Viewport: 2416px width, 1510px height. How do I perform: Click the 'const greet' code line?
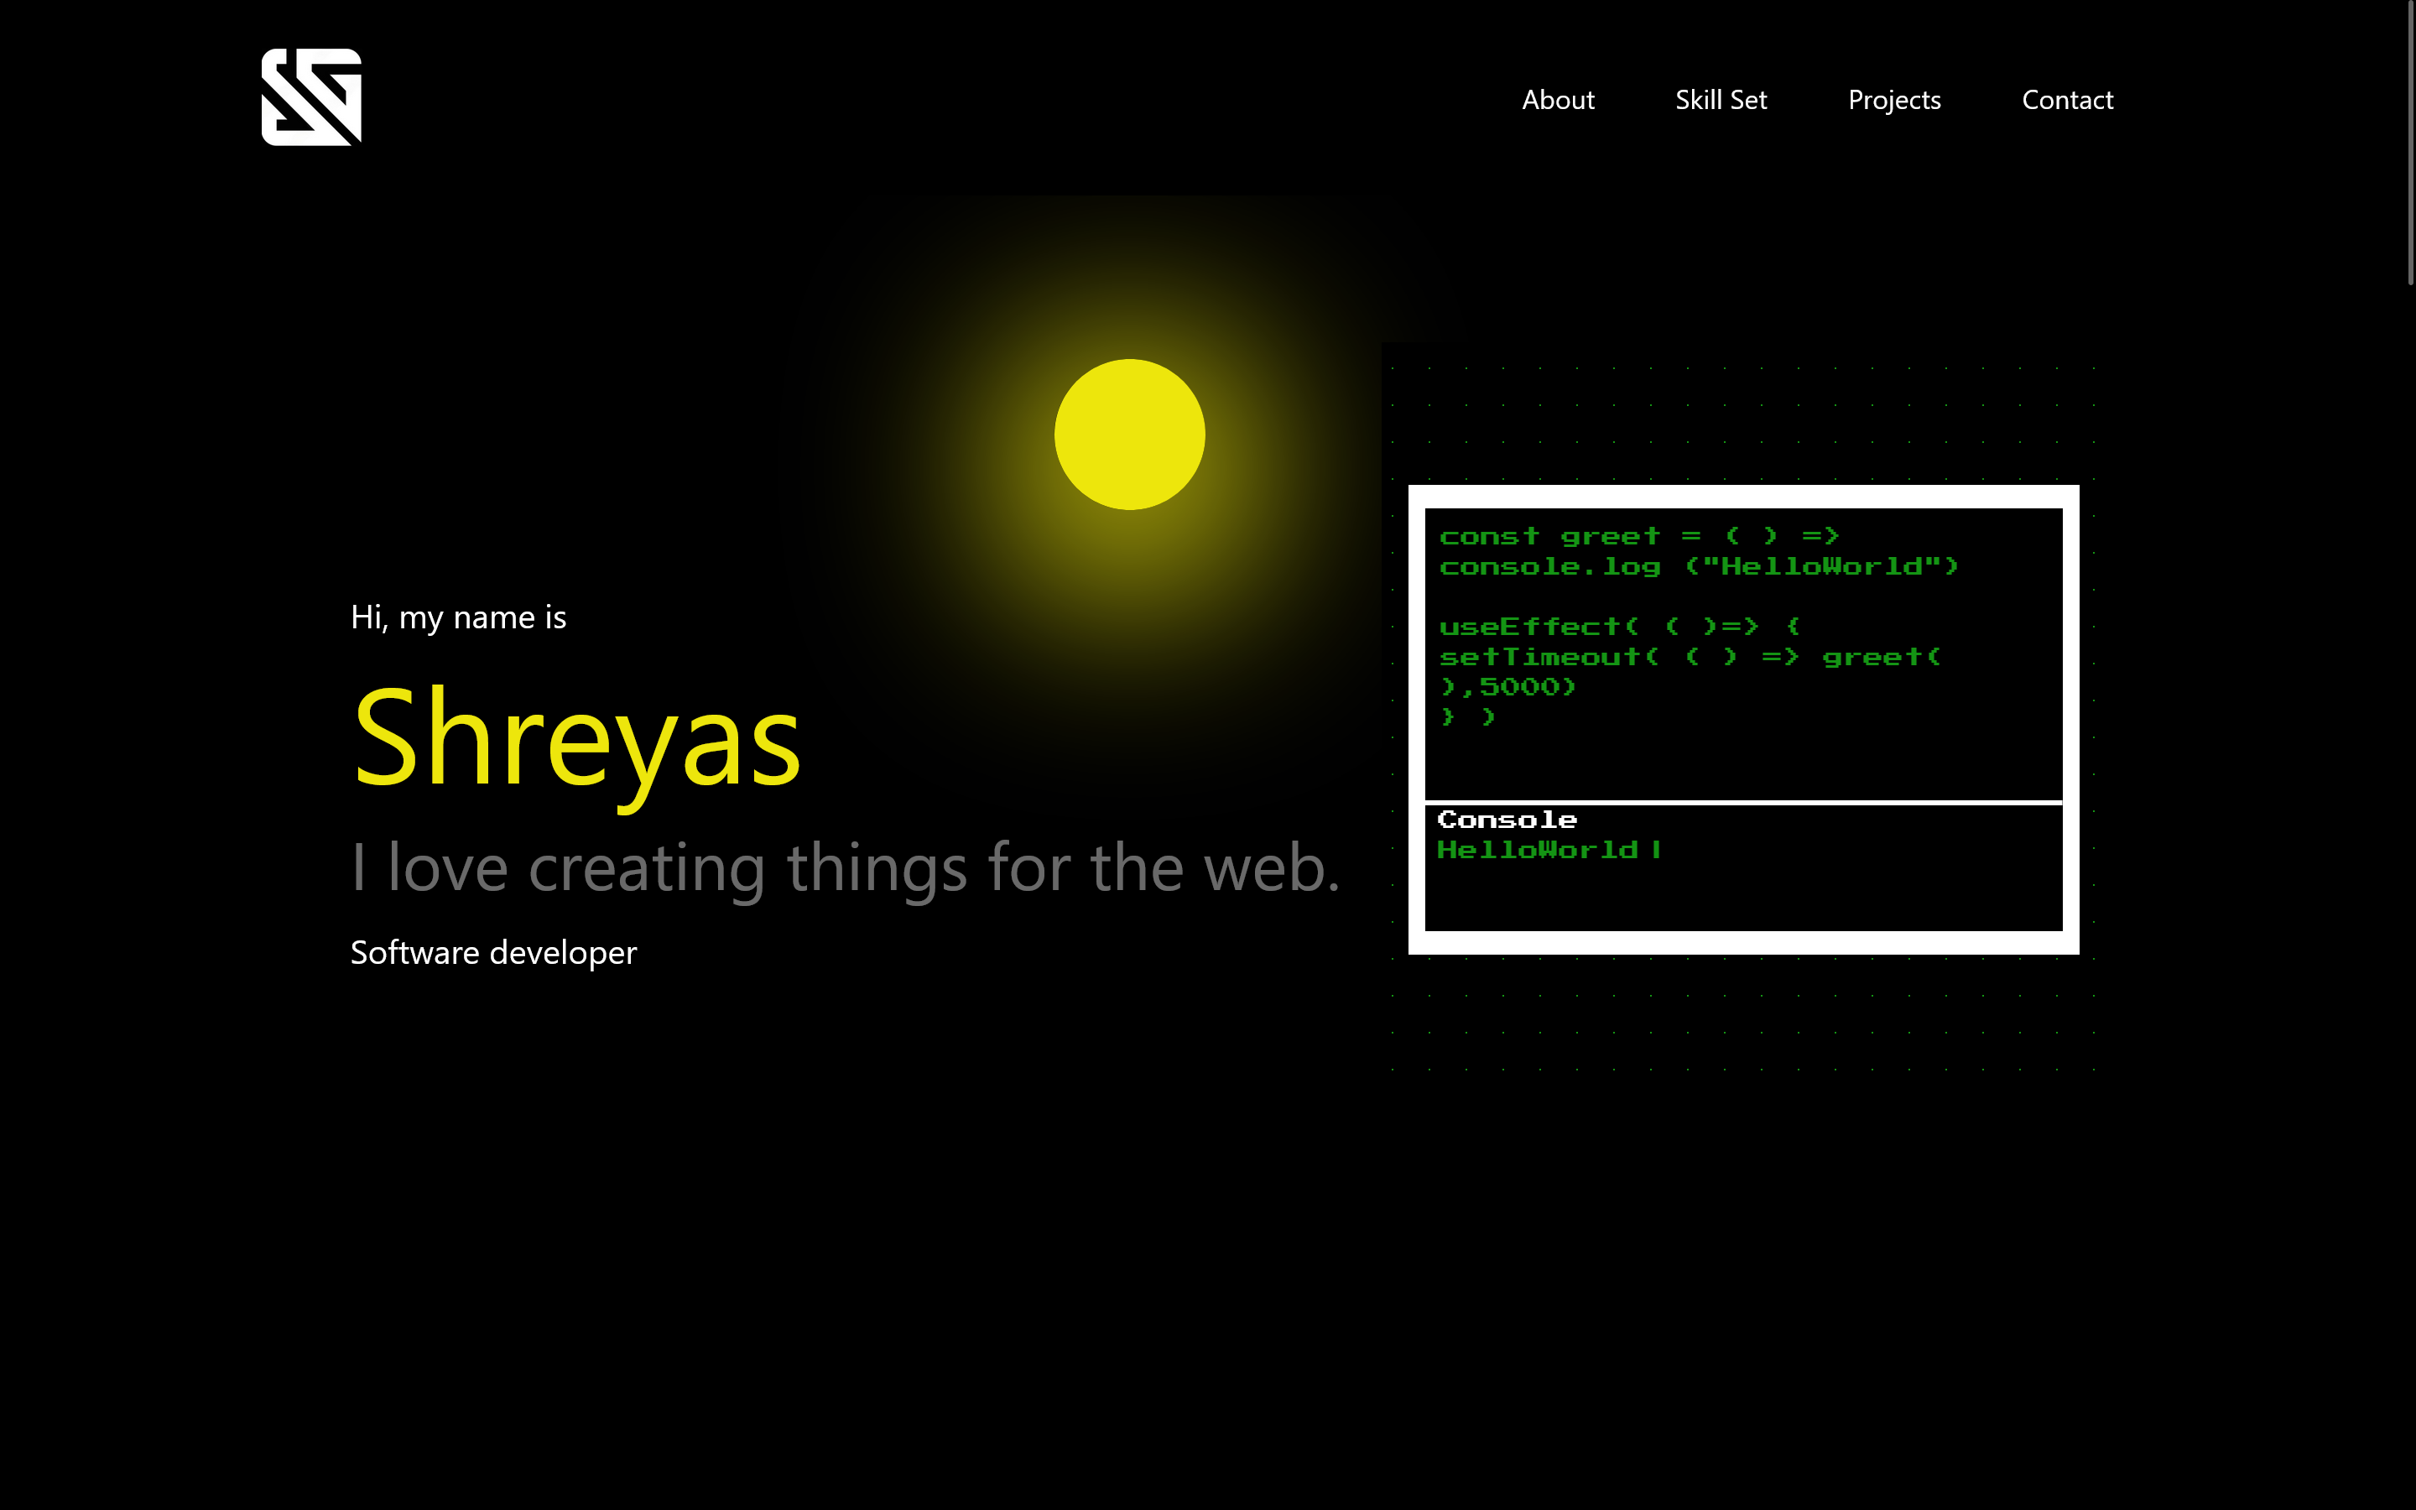pyautogui.click(x=1638, y=536)
